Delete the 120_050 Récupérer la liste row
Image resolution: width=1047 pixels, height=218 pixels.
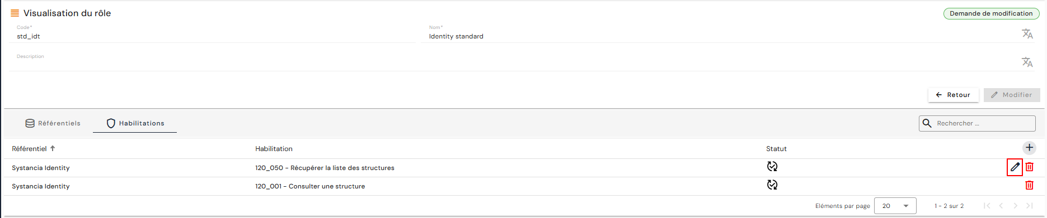(x=1029, y=167)
